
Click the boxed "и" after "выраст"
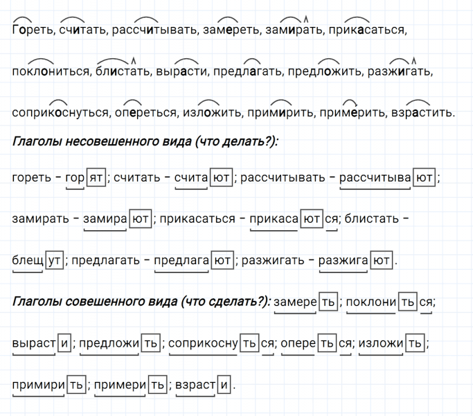64,343
